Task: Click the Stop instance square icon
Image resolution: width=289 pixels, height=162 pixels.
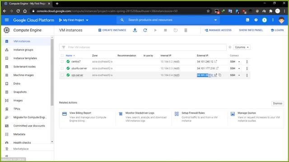Action: (x=165, y=30)
